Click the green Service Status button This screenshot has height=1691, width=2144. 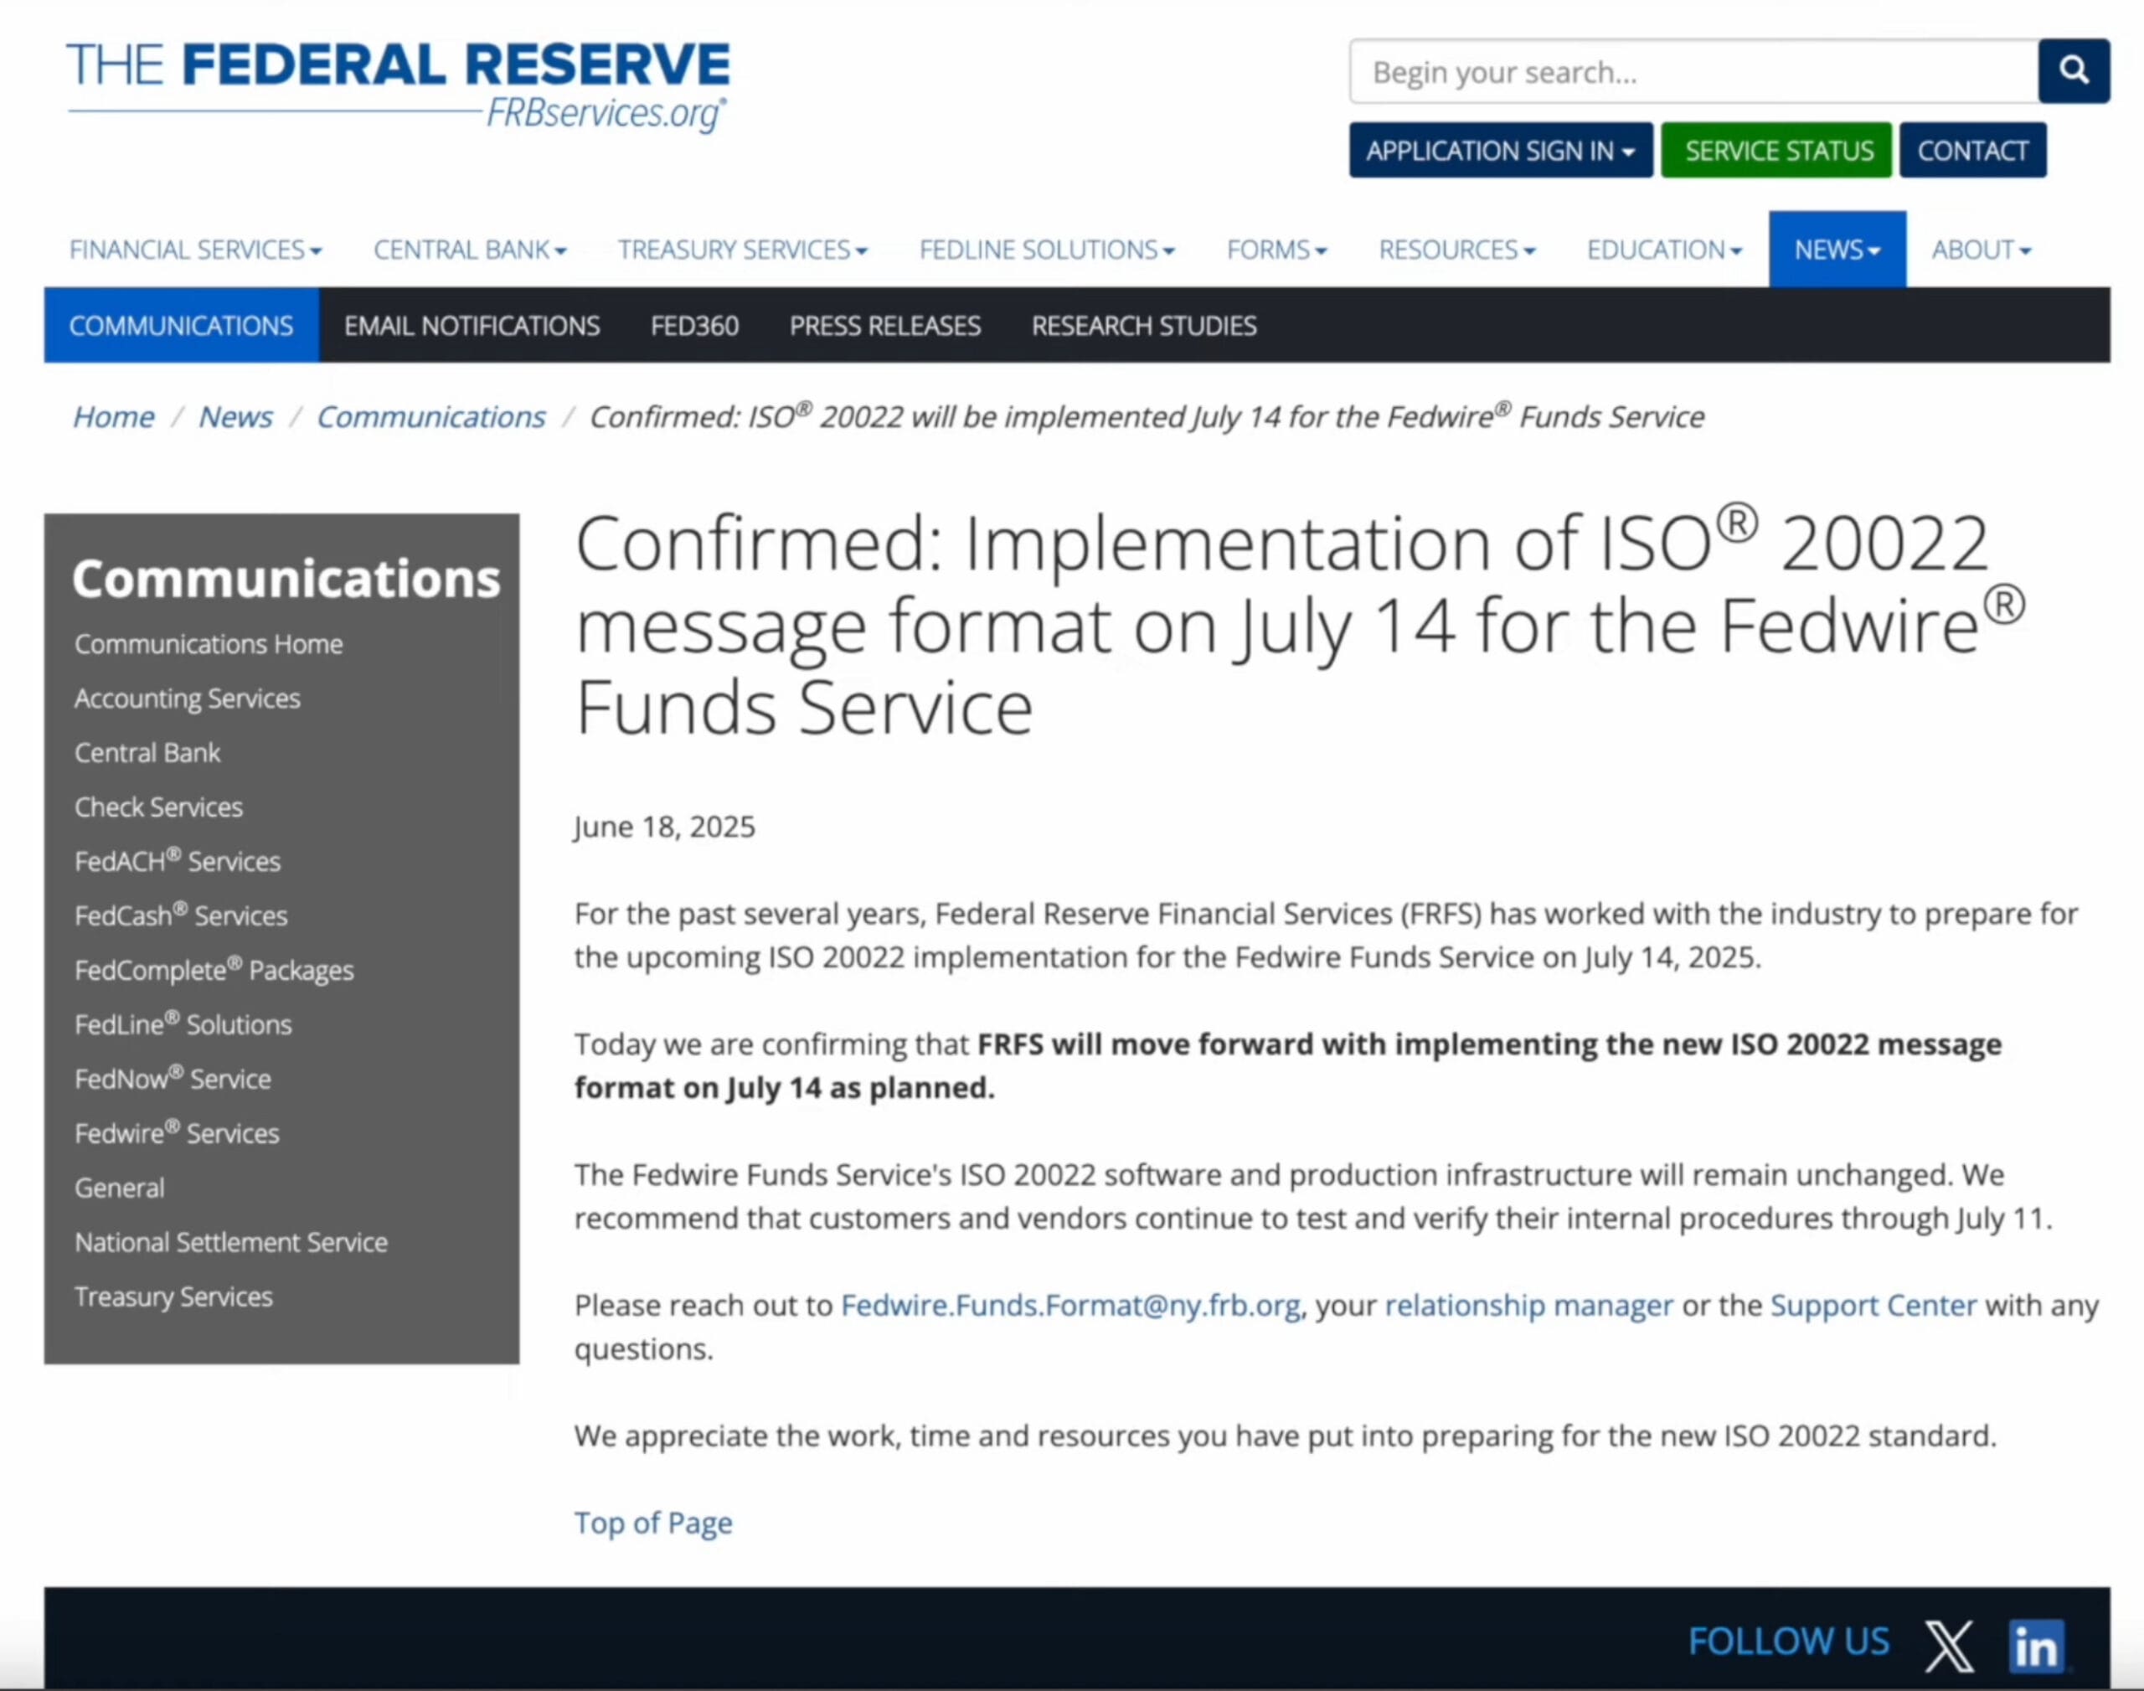click(1778, 151)
